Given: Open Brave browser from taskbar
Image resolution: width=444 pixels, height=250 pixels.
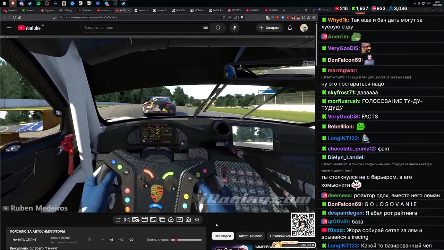Looking at the screenshot, I should point(13,3).
